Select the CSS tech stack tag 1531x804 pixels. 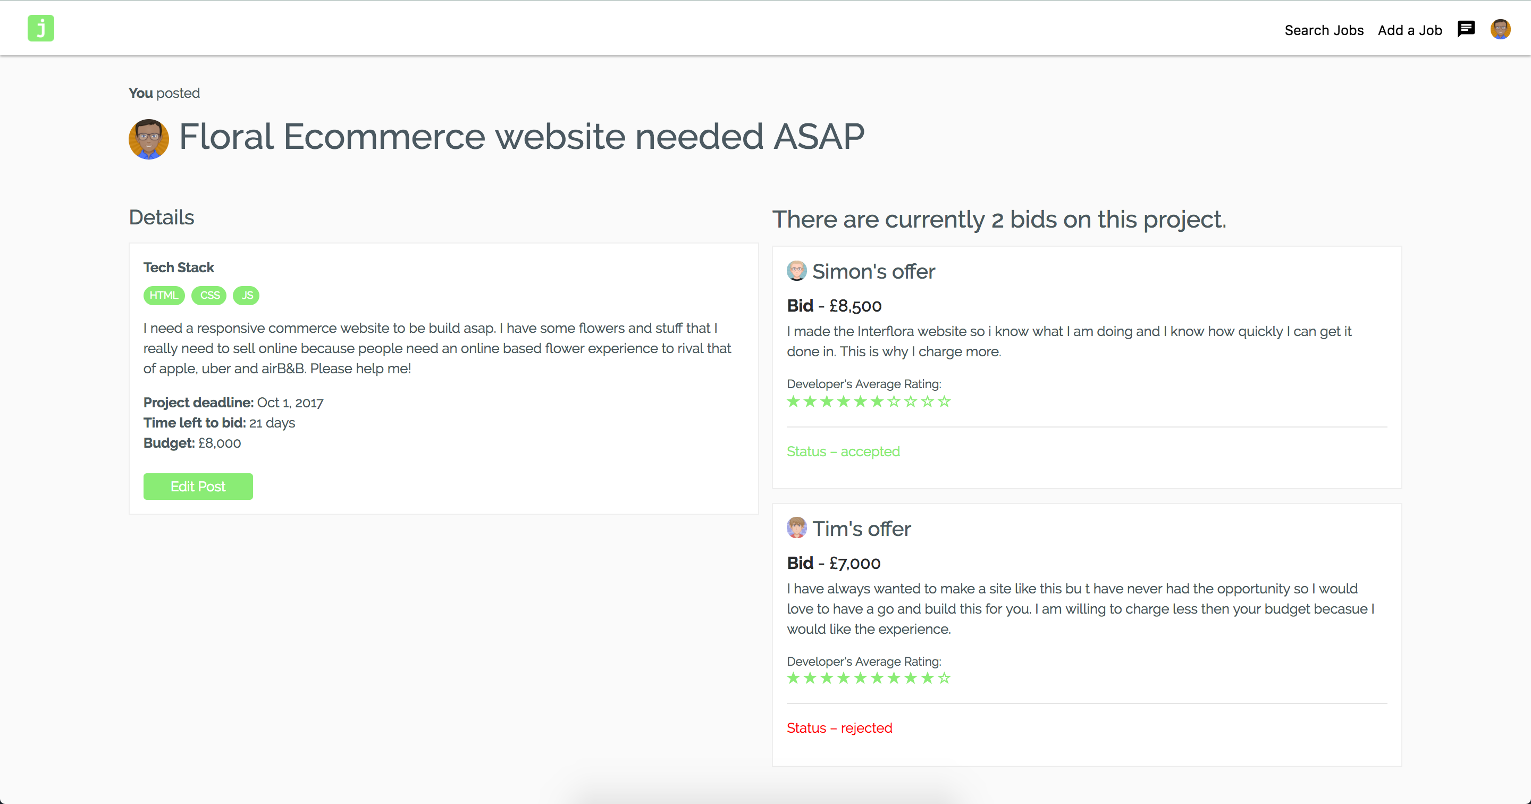209,296
